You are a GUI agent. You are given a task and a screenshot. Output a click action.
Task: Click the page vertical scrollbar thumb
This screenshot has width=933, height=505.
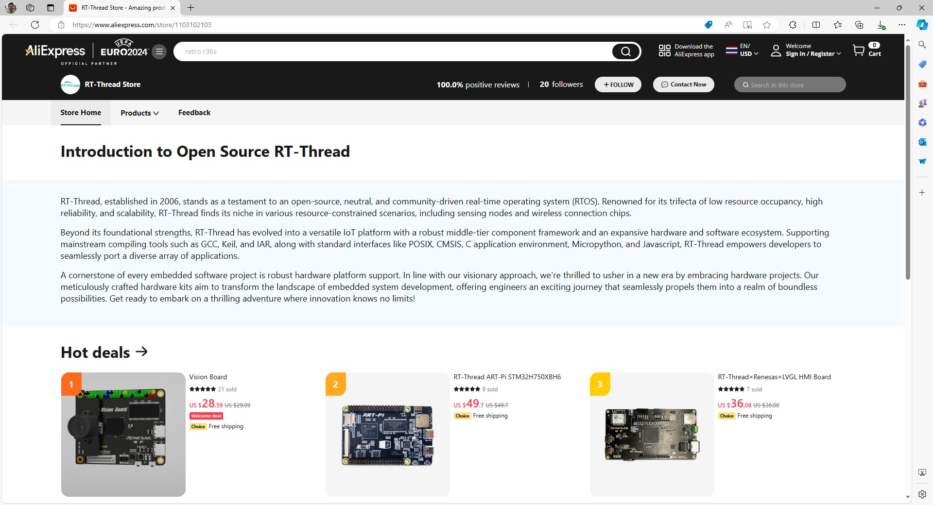908,163
